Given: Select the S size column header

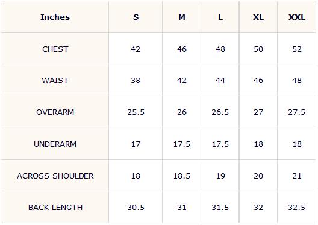Looking at the screenshot, I should tap(136, 17).
